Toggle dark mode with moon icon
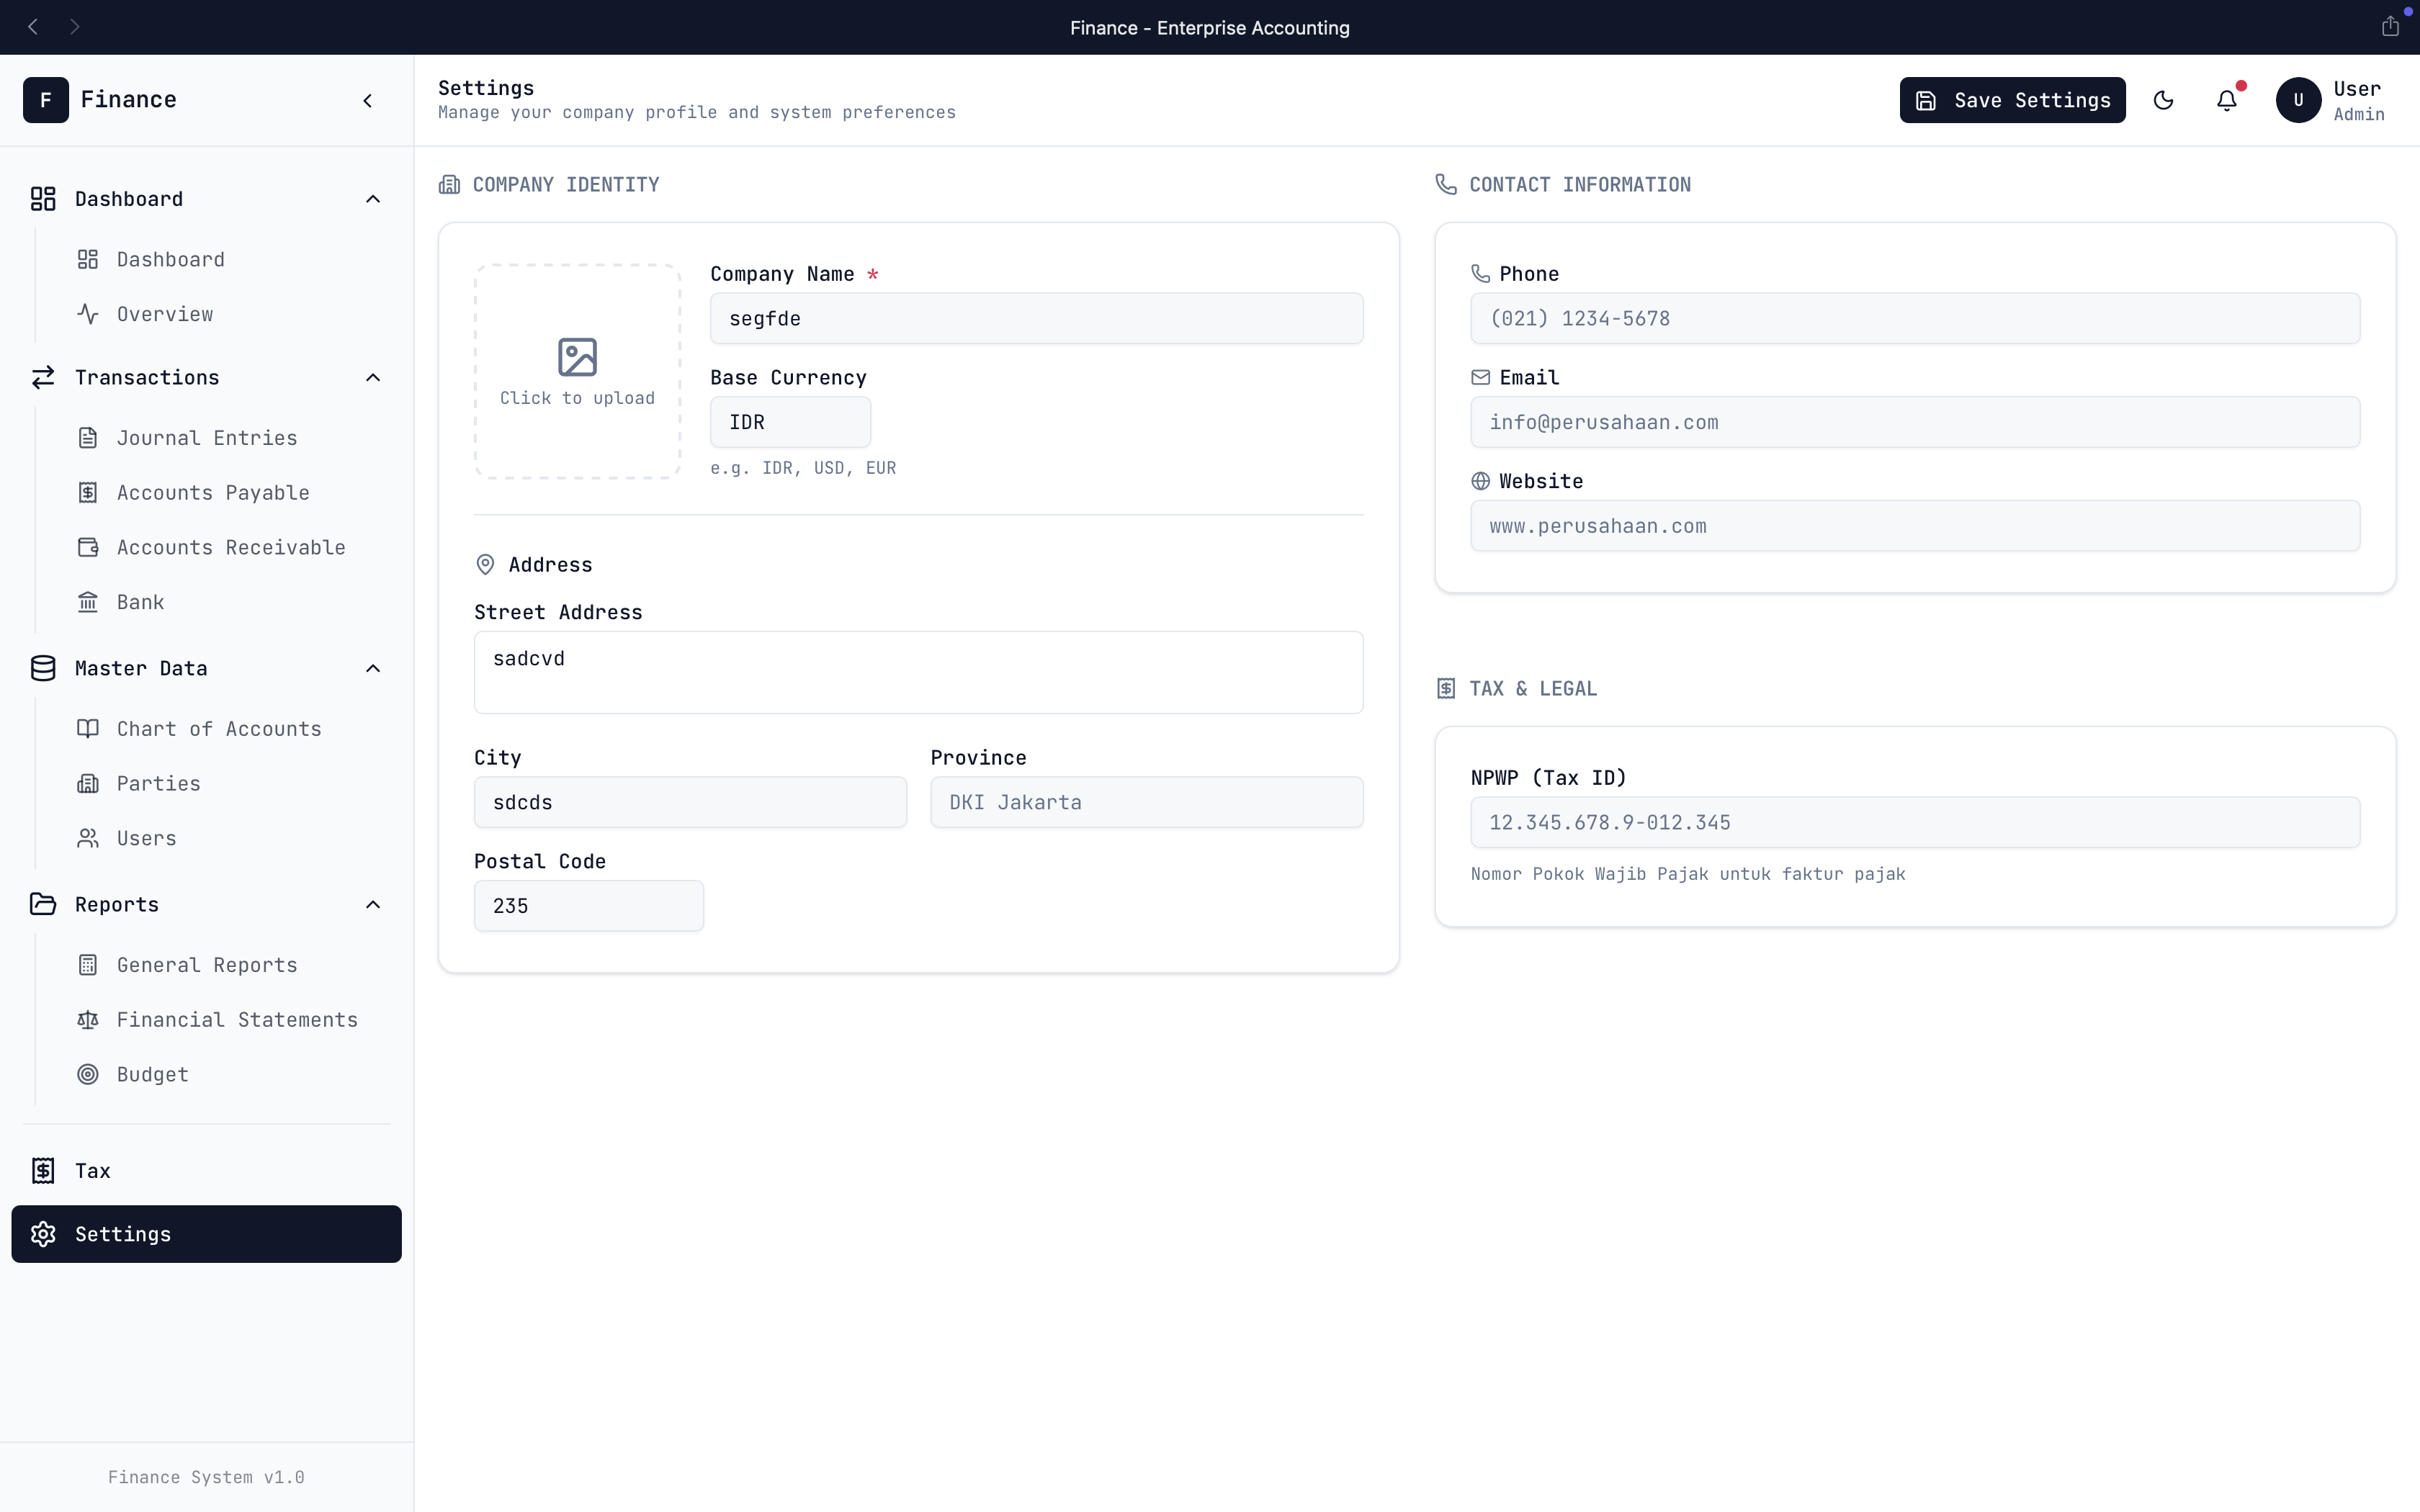Image resolution: width=2420 pixels, height=1512 pixels. tap(2163, 100)
